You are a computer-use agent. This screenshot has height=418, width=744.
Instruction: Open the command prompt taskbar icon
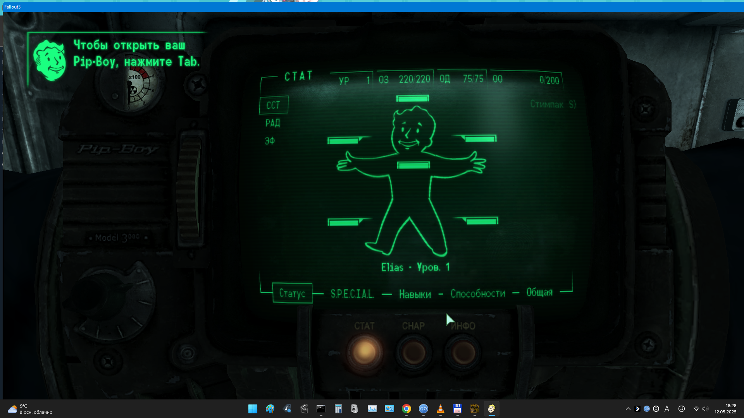pos(321,409)
